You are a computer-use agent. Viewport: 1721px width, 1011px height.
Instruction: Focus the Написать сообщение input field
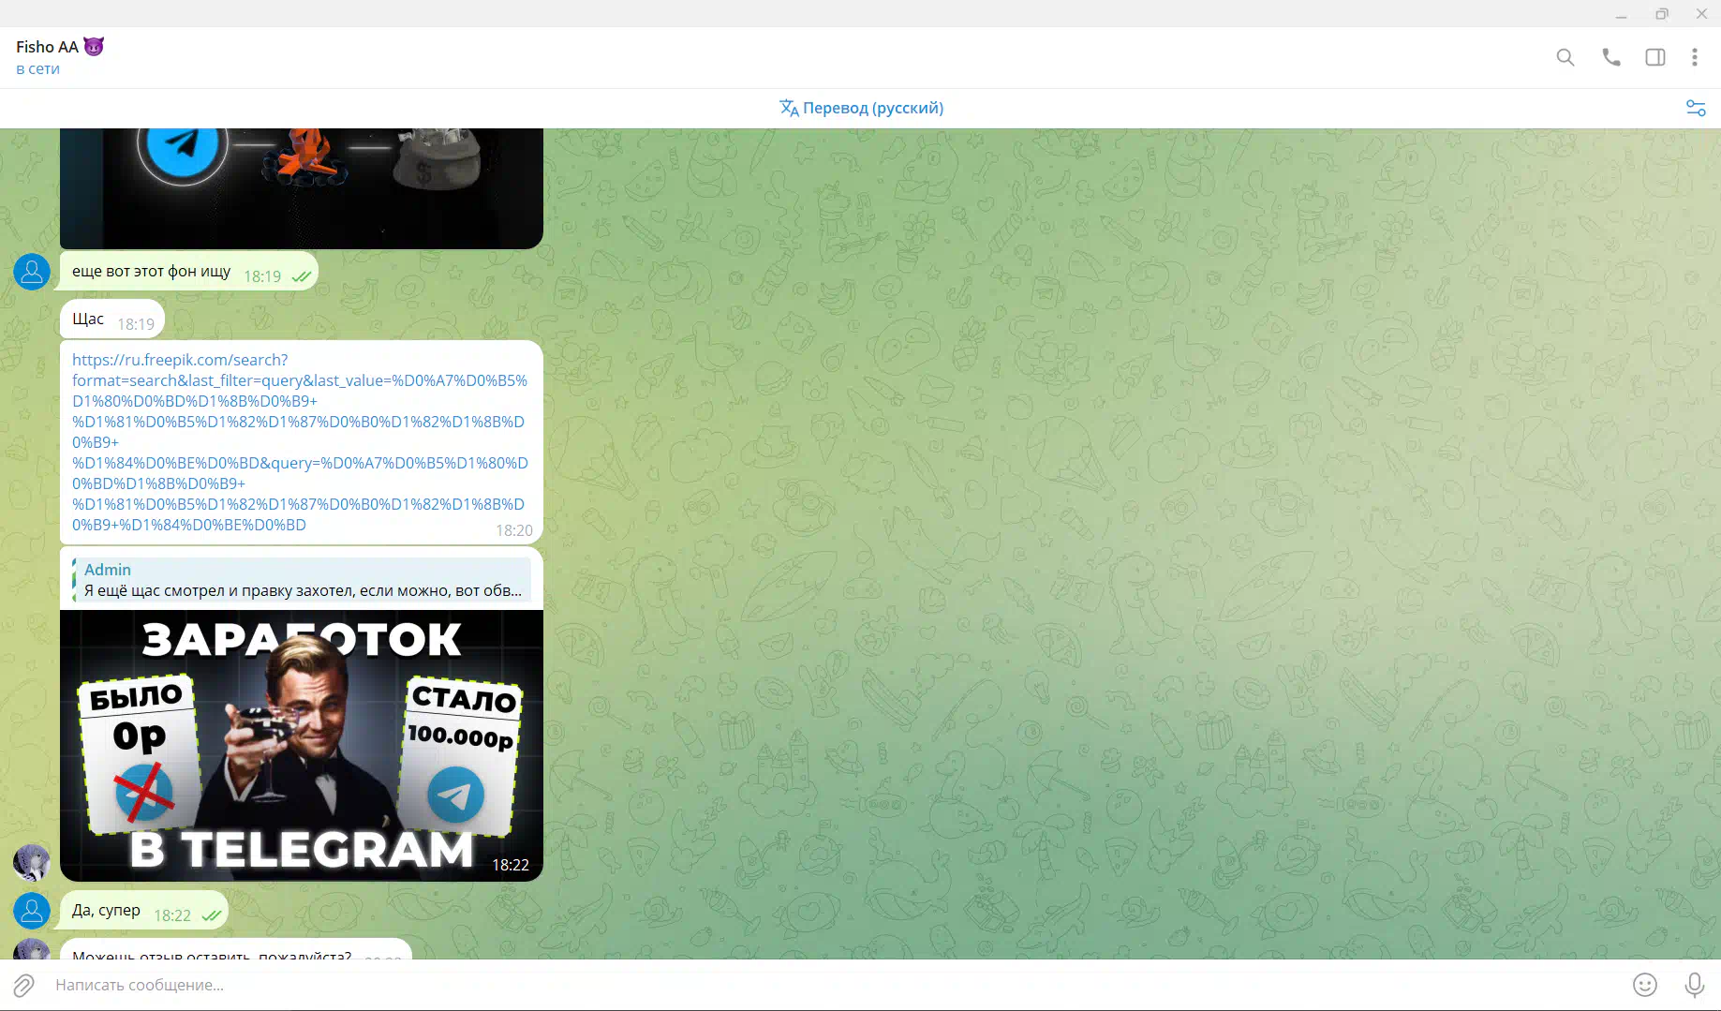tap(834, 985)
